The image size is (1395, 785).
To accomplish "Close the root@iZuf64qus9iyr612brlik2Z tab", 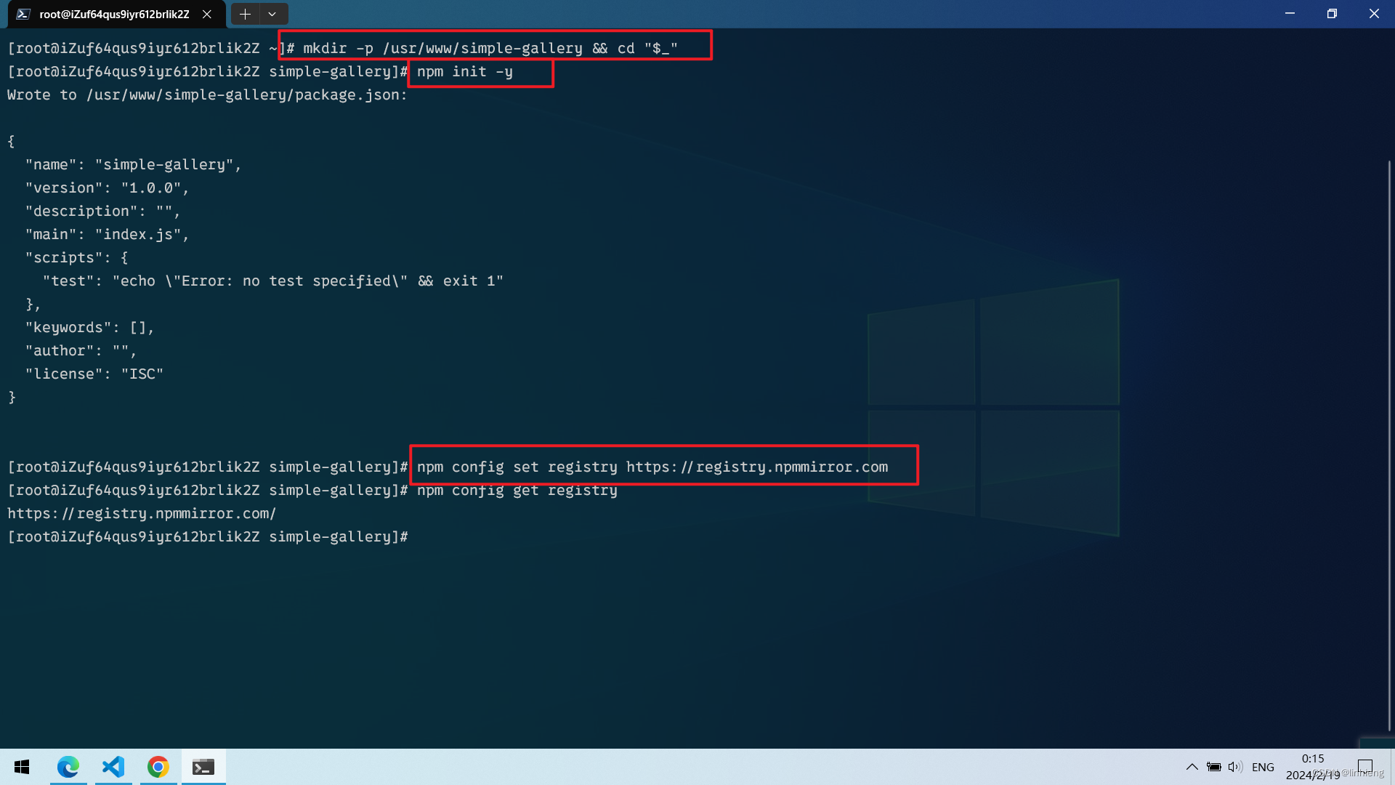I will 207,14.
